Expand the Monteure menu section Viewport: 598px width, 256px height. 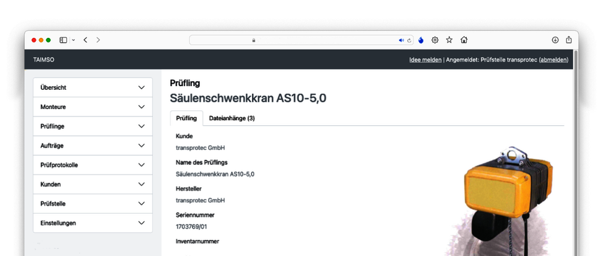[93, 107]
